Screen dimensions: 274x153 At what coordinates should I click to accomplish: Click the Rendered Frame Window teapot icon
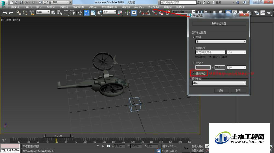click(263, 13)
